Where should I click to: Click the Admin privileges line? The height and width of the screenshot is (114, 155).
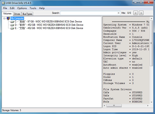[x=120, y=52]
